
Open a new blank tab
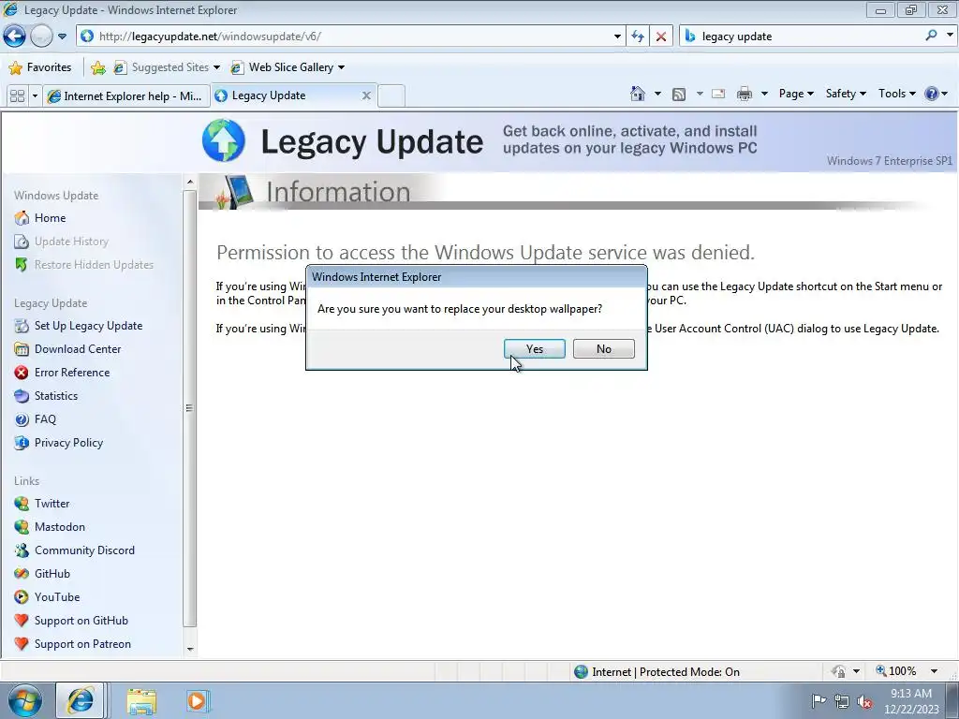point(391,96)
